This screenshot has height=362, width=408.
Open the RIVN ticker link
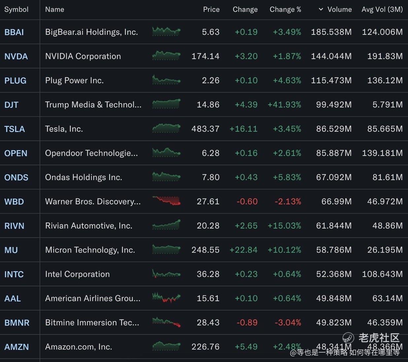14,226
